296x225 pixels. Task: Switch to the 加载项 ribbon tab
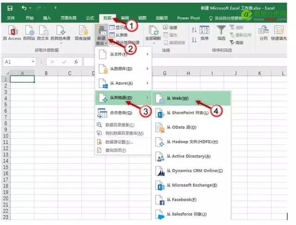point(162,18)
